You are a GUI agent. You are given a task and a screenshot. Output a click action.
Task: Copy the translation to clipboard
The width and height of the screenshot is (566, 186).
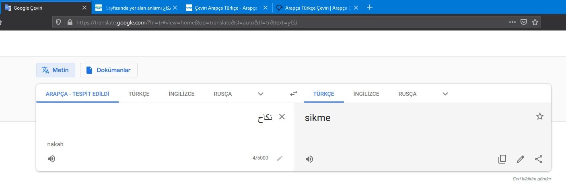coord(502,159)
